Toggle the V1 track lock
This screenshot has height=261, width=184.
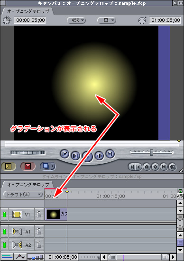pos(39,214)
